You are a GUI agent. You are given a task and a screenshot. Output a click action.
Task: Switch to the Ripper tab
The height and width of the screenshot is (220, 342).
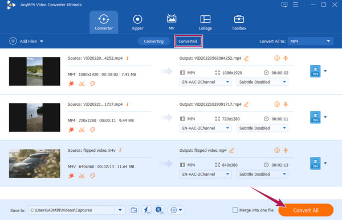tap(137, 22)
